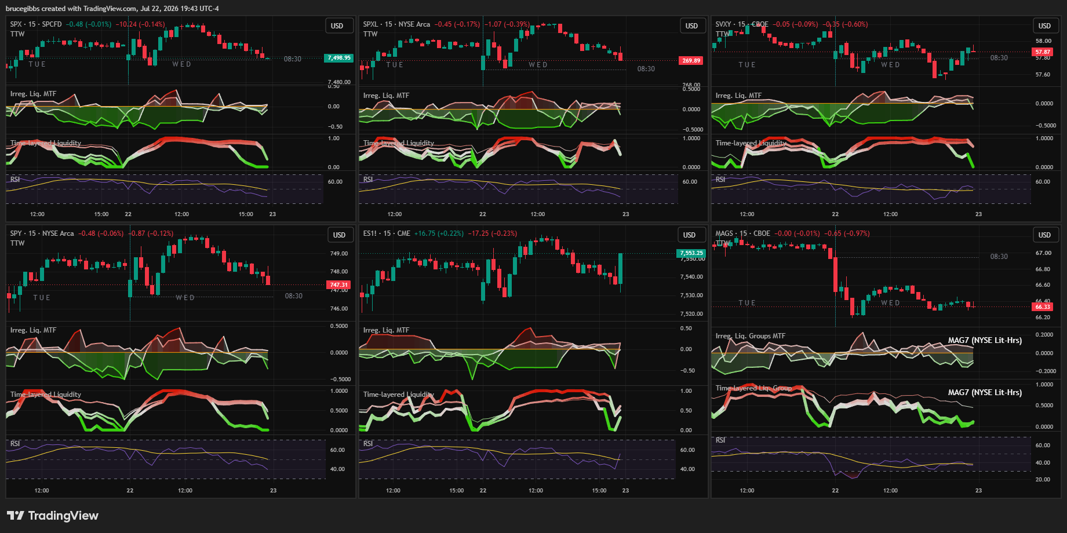Select Time-layered Liq. Group legend on MAGS chart

(753, 388)
